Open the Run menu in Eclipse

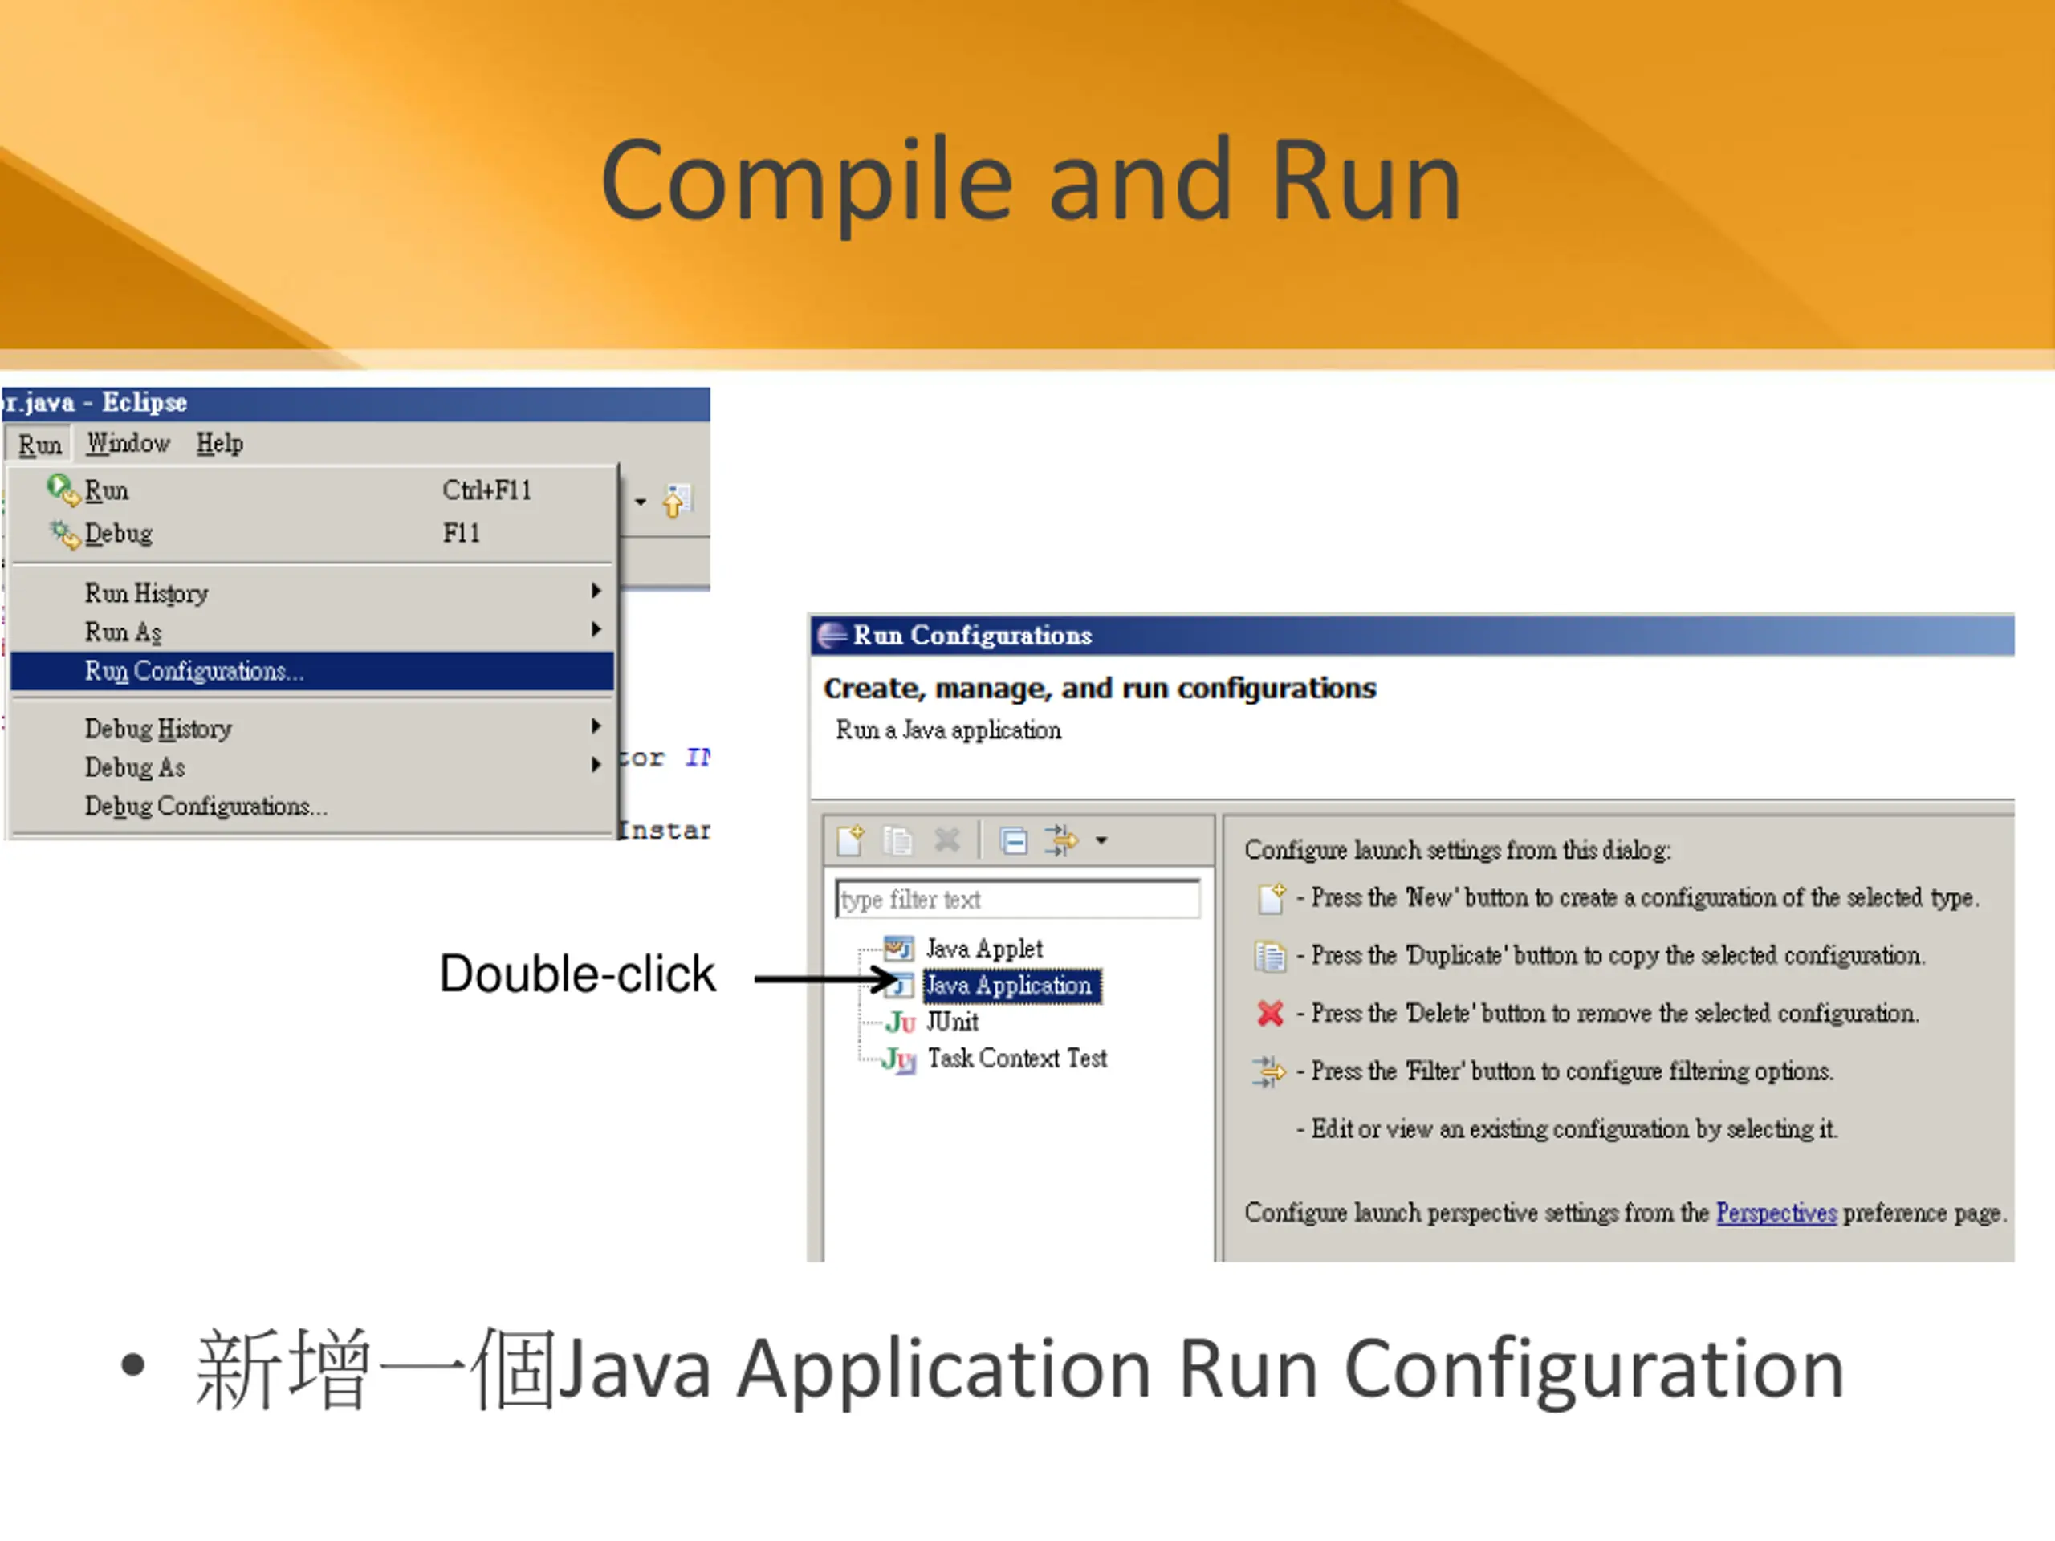[x=40, y=444]
